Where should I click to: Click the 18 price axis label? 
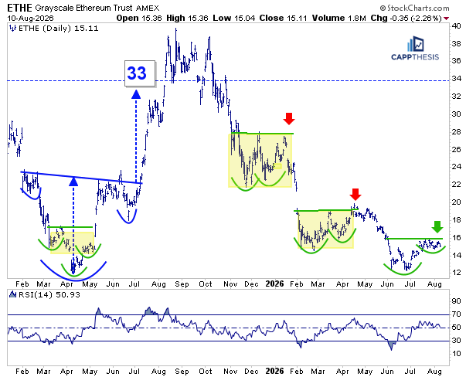pos(456,220)
